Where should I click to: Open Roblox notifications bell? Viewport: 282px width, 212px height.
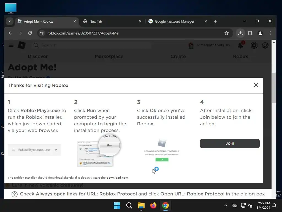[241, 45]
